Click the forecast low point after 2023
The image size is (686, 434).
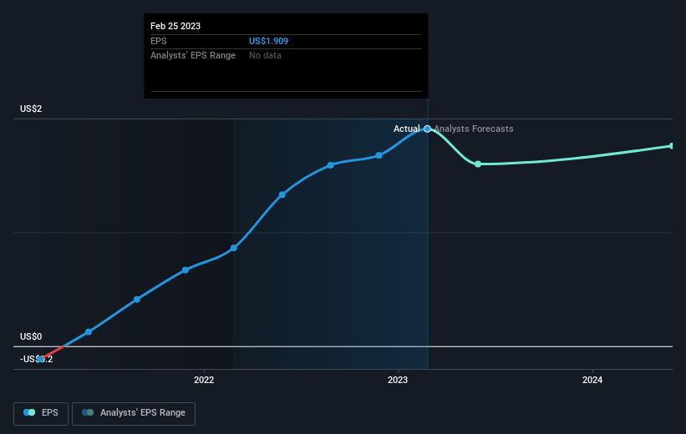[478, 164]
